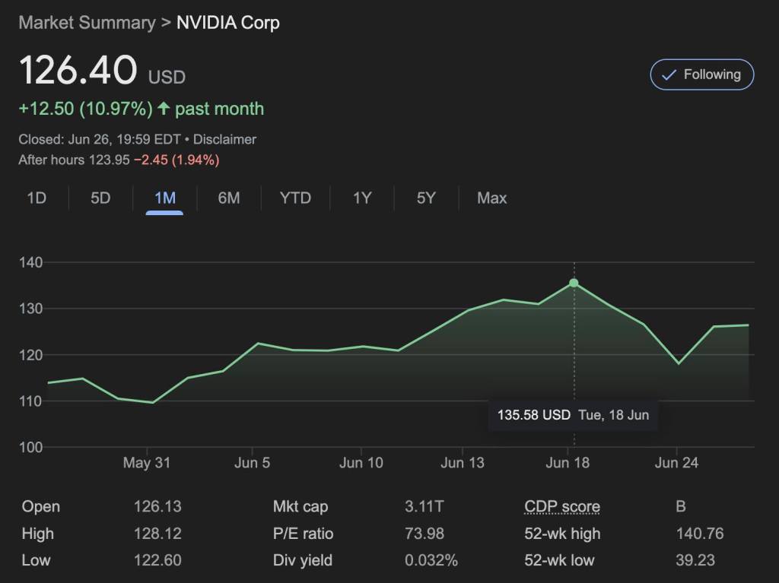Show the Max time range
This screenshot has width=779, height=583.
pyautogui.click(x=491, y=198)
